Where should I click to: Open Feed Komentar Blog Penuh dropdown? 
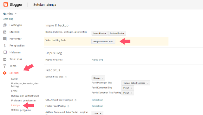click(x=128, y=88)
